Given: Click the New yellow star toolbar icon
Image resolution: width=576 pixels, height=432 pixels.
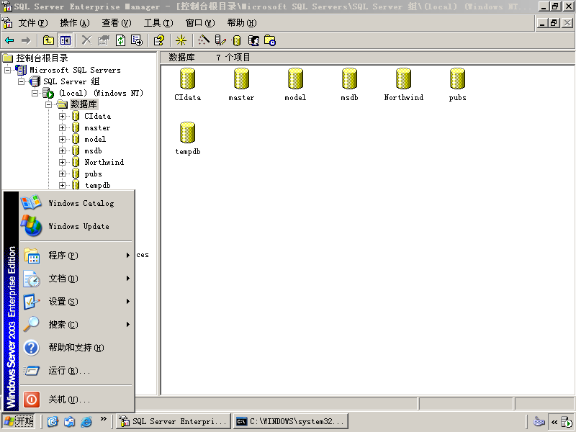Looking at the screenshot, I should 181,40.
